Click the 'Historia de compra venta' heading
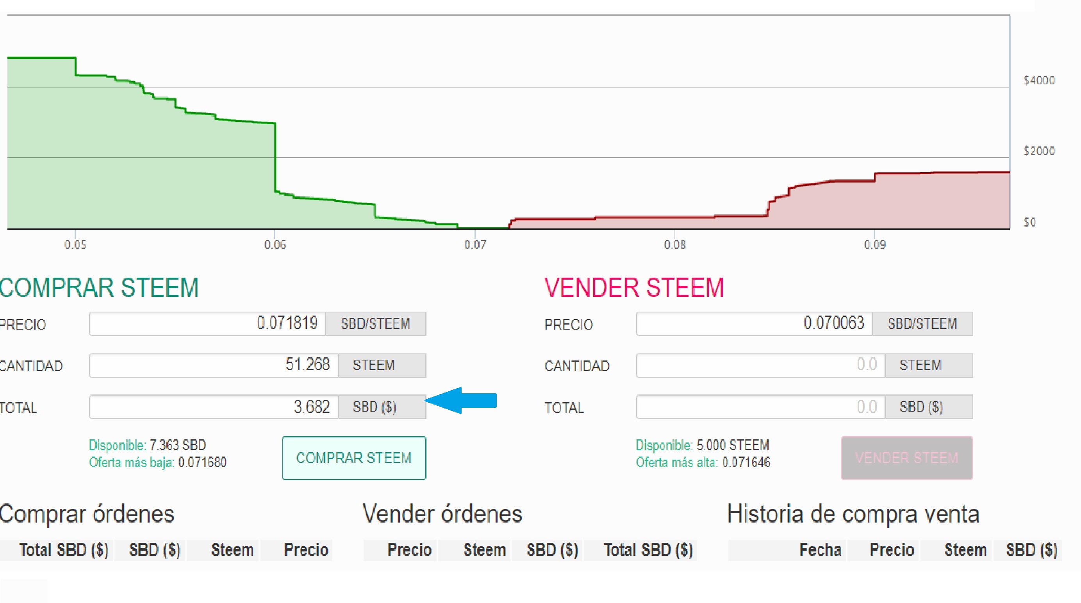The width and height of the screenshot is (1081, 603). 853,514
